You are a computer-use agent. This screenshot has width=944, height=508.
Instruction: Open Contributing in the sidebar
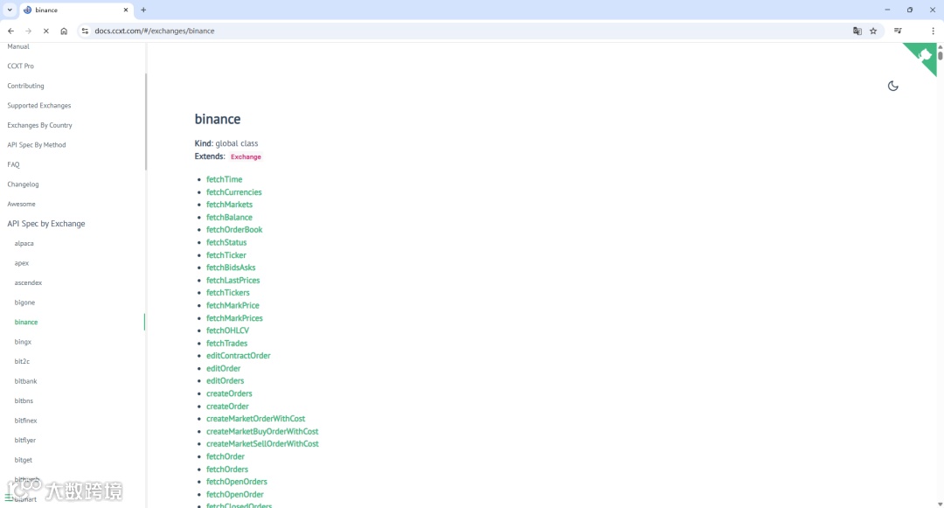(x=25, y=86)
